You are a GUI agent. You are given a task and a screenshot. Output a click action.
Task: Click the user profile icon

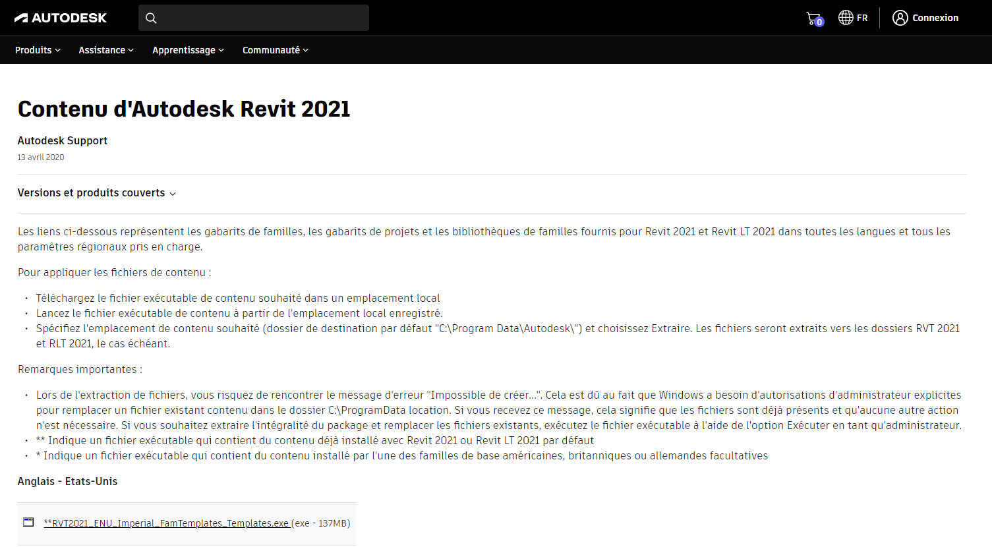(x=900, y=18)
